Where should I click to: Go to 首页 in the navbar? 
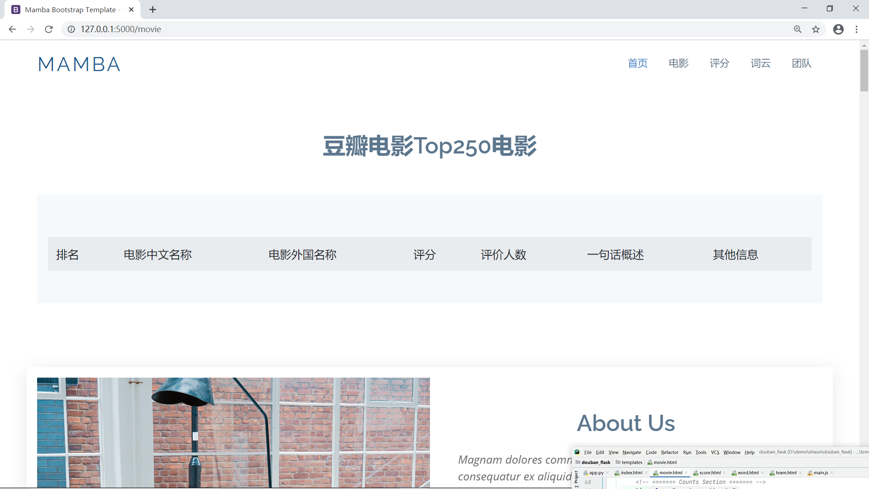(x=637, y=63)
